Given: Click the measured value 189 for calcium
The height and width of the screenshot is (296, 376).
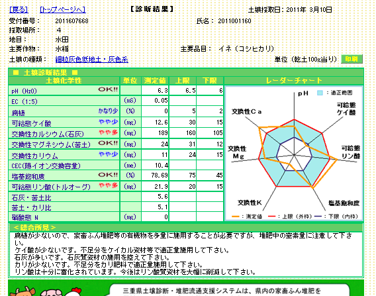Looking at the screenshot, I should pos(163,132).
